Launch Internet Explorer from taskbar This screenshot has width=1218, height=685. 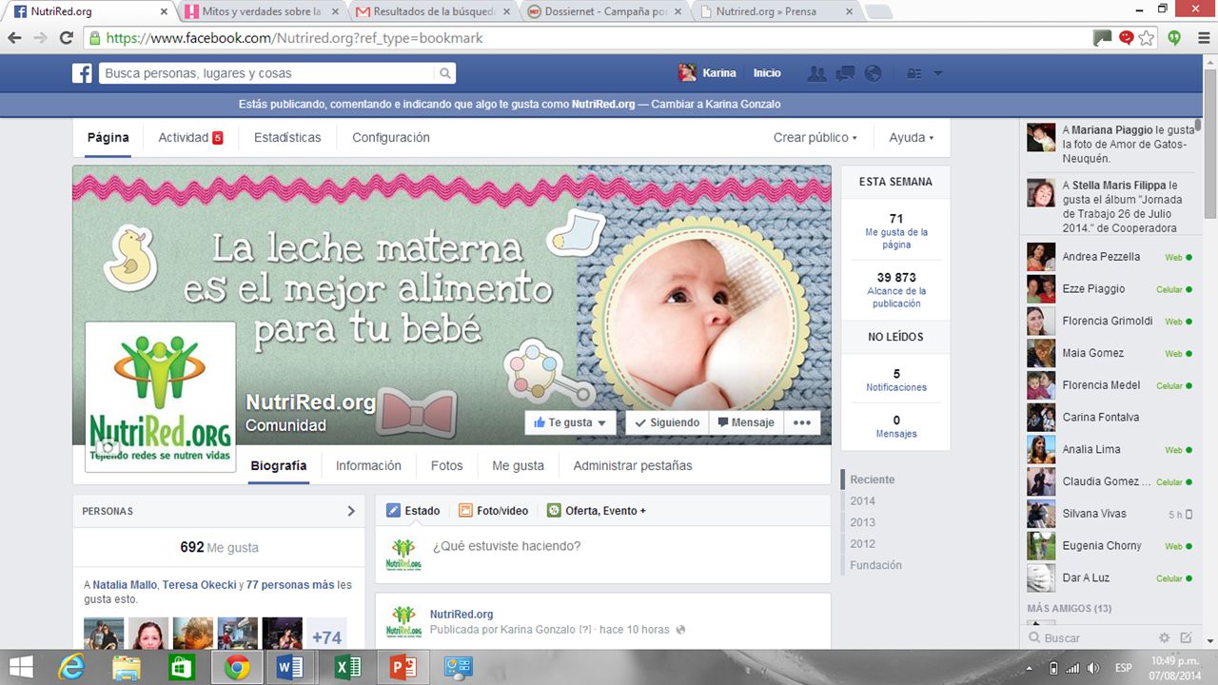(x=71, y=668)
